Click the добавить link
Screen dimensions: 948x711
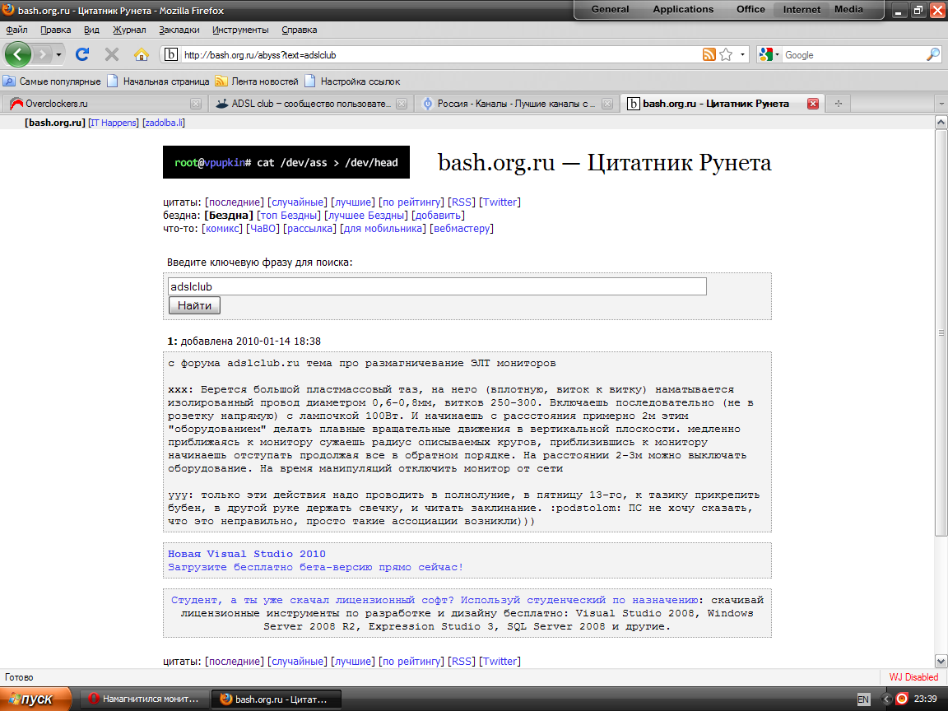[x=439, y=216]
